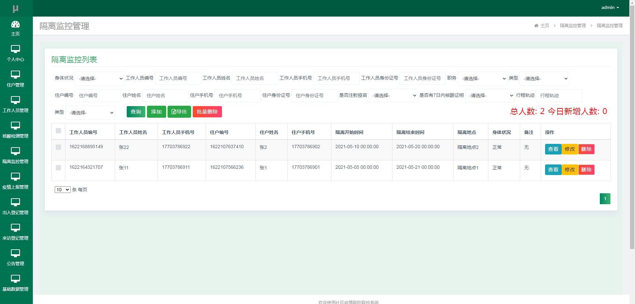Focus the 工作人员编号 input field
This screenshot has width=635, height=304.
click(178, 79)
